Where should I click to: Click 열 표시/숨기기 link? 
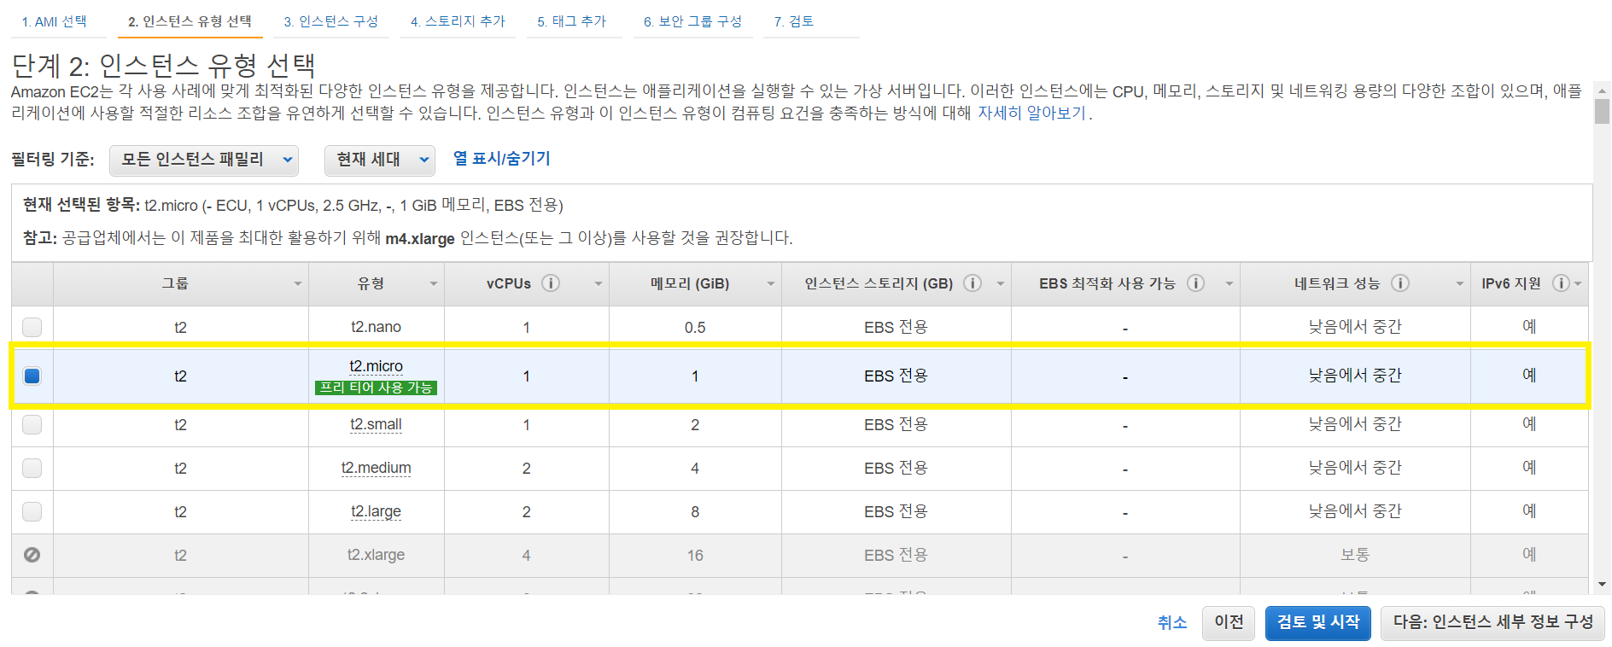tap(501, 159)
